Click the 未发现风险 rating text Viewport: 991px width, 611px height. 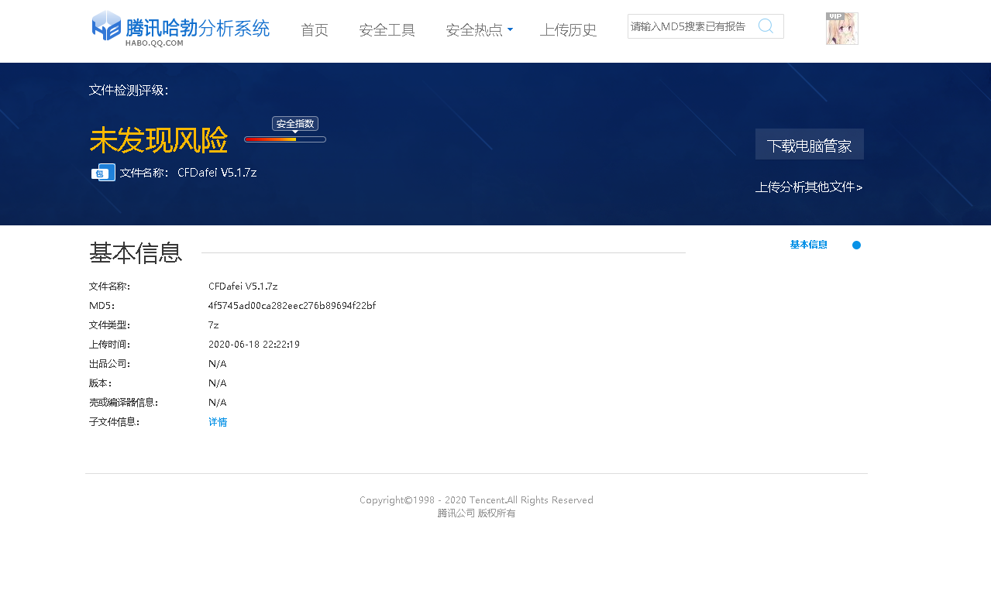pos(159,140)
